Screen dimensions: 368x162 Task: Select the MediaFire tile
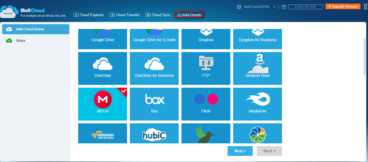[x=257, y=104]
